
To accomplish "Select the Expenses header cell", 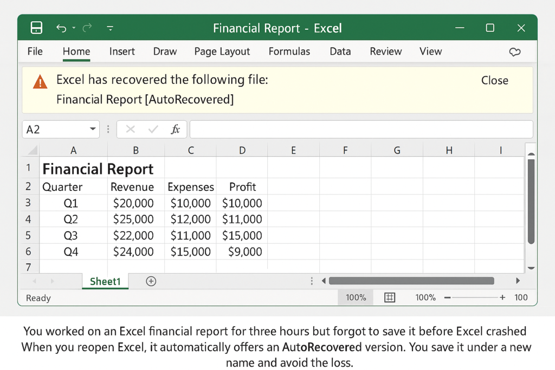I will point(190,186).
